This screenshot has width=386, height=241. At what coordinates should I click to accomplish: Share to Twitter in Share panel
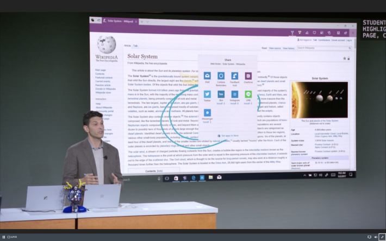207,94
